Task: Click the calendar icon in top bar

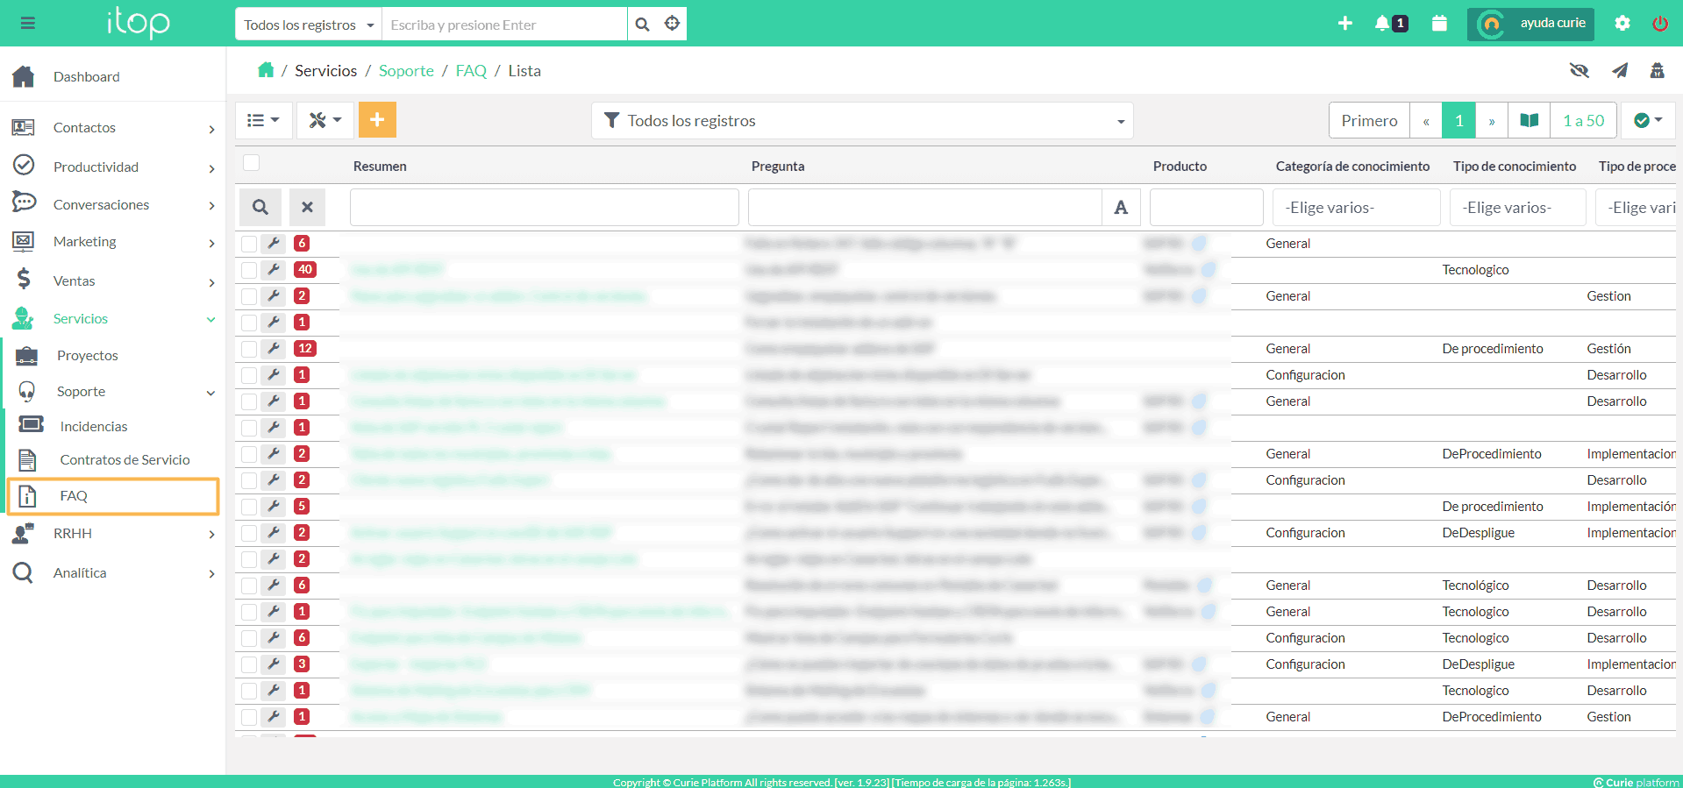Action: 1439,24
